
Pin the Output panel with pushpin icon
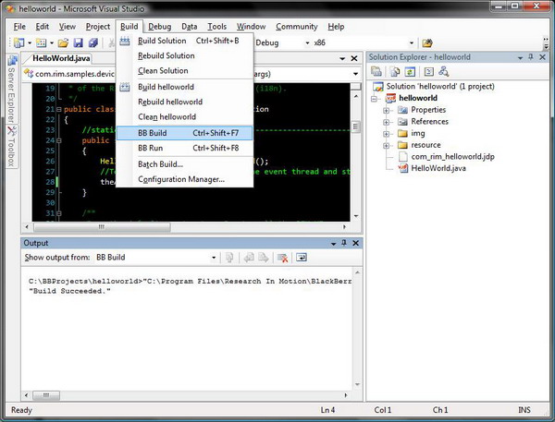[x=344, y=243]
